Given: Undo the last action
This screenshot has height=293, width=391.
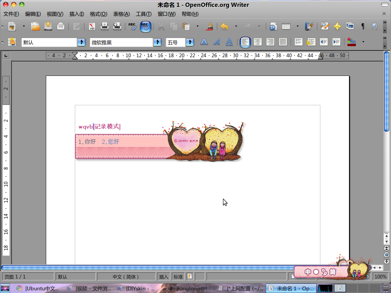Looking at the screenshot, I should [225, 26].
